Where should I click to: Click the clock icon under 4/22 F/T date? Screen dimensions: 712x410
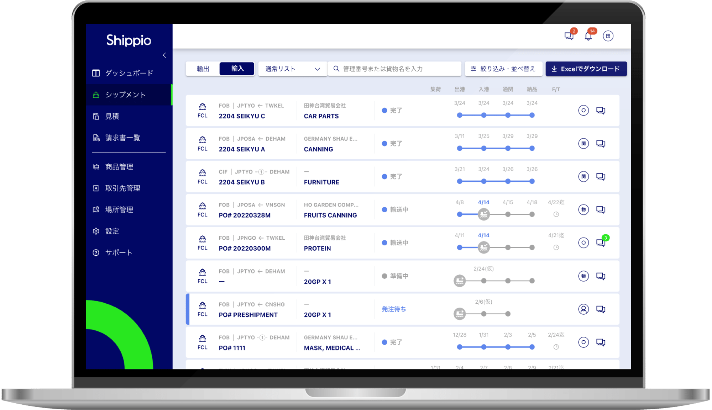[x=556, y=214]
